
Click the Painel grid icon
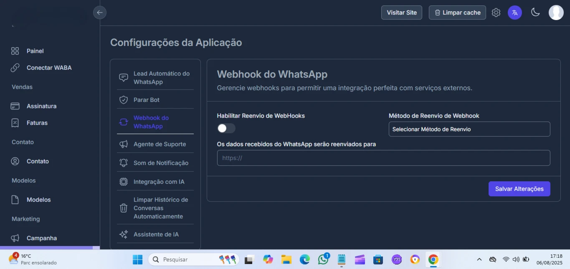(15, 51)
